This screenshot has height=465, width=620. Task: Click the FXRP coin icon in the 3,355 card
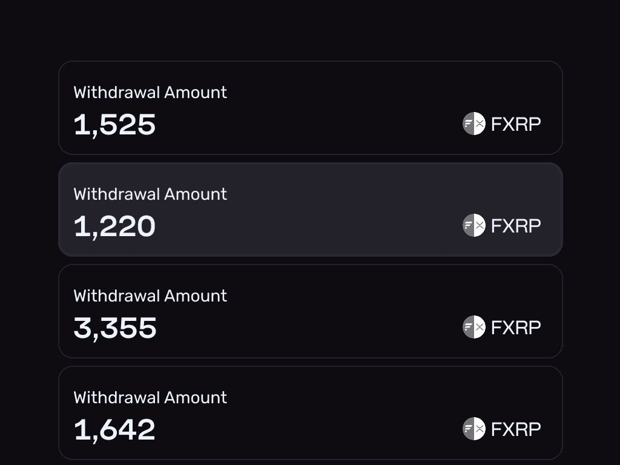click(474, 327)
